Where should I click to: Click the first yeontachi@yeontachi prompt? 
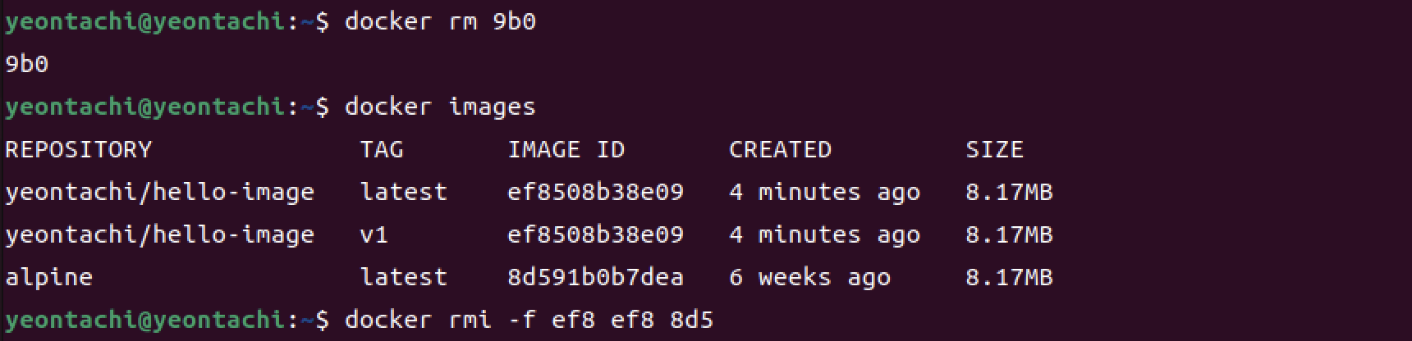pos(144,21)
